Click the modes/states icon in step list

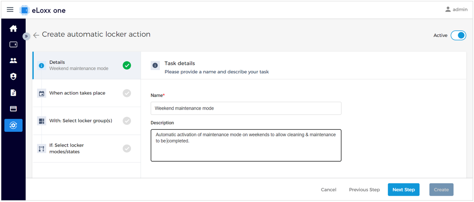point(41,149)
